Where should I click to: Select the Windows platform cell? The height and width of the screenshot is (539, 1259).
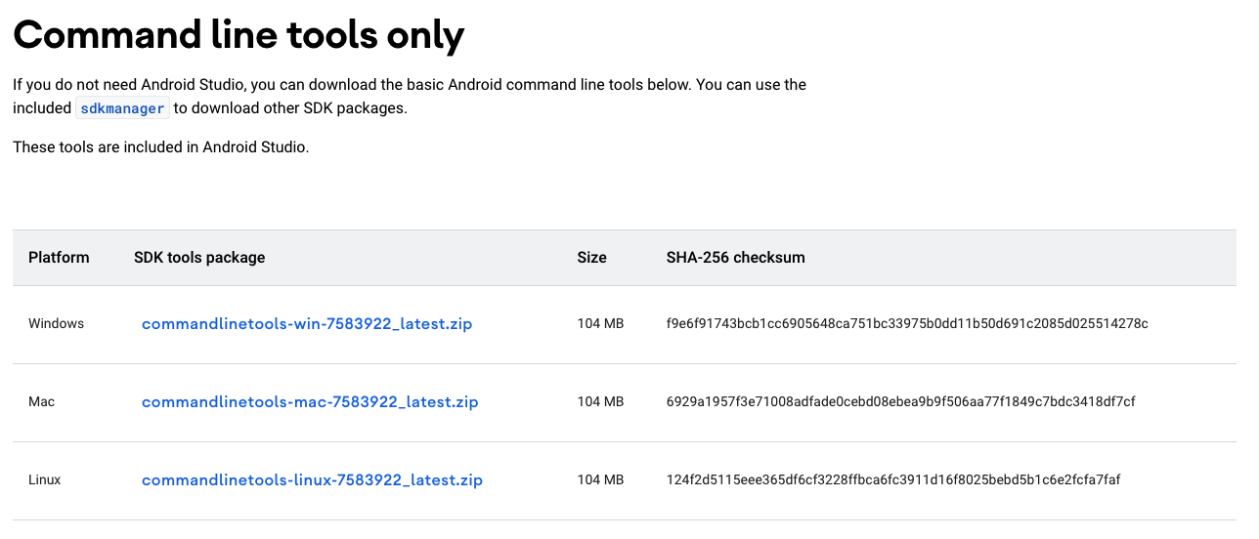click(x=57, y=324)
